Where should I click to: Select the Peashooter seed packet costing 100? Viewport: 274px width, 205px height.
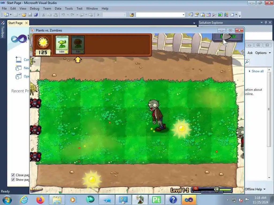[62, 45]
